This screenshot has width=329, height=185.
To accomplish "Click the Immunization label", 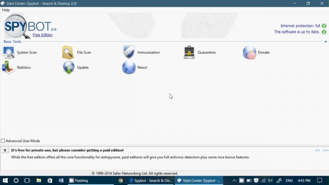I will 148,53.
